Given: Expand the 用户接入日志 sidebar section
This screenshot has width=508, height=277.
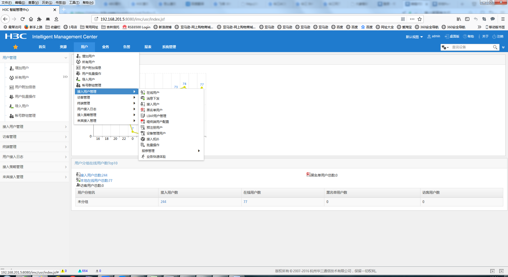Looking at the screenshot, I should pyautogui.click(x=34, y=157).
